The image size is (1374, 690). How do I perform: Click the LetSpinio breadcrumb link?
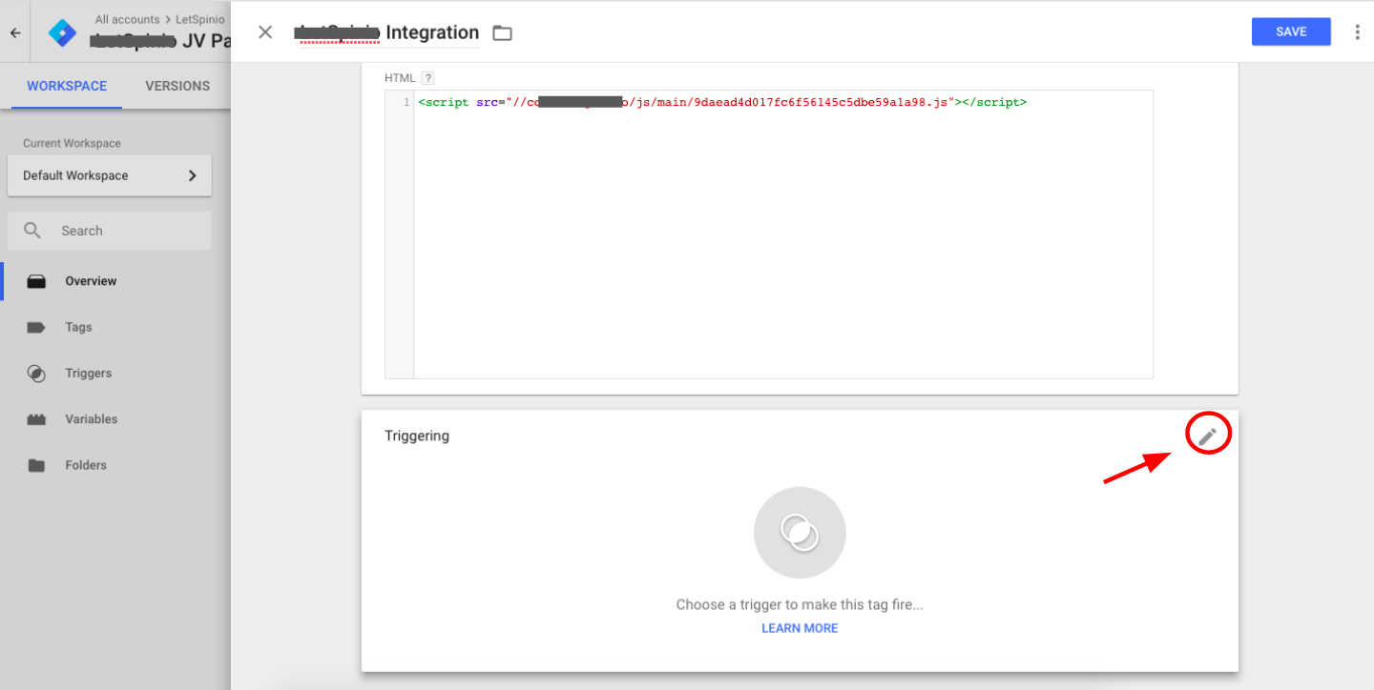200,19
